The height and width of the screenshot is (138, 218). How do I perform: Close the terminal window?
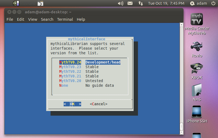[x=9, y=12]
